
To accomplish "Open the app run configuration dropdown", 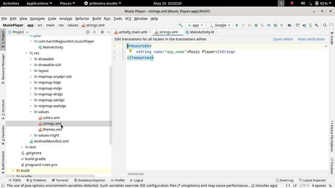I will tap(195, 25).
